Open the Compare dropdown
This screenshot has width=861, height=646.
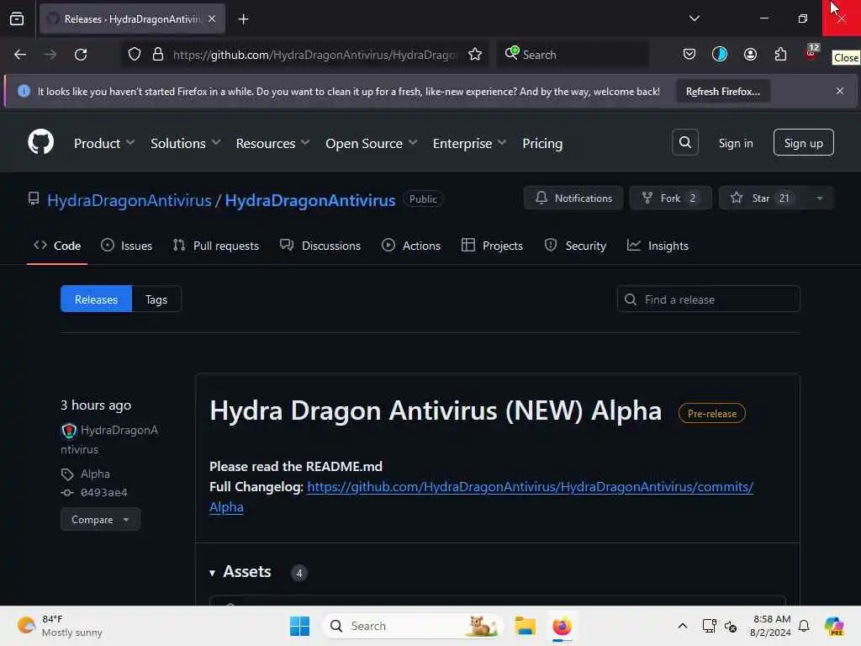point(100,519)
